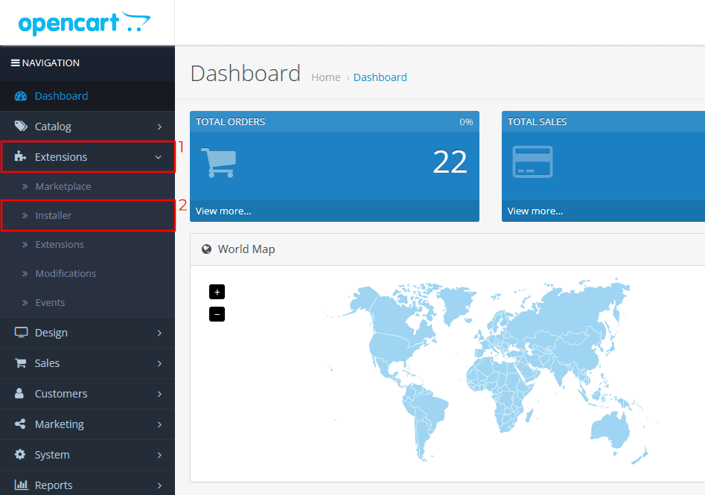Click the Marketing share icon
The image size is (705, 495).
[x=20, y=424]
